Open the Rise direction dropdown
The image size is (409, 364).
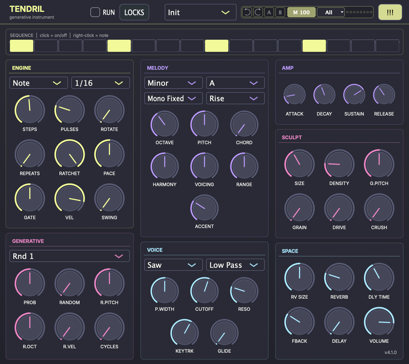pyautogui.click(x=235, y=98)
